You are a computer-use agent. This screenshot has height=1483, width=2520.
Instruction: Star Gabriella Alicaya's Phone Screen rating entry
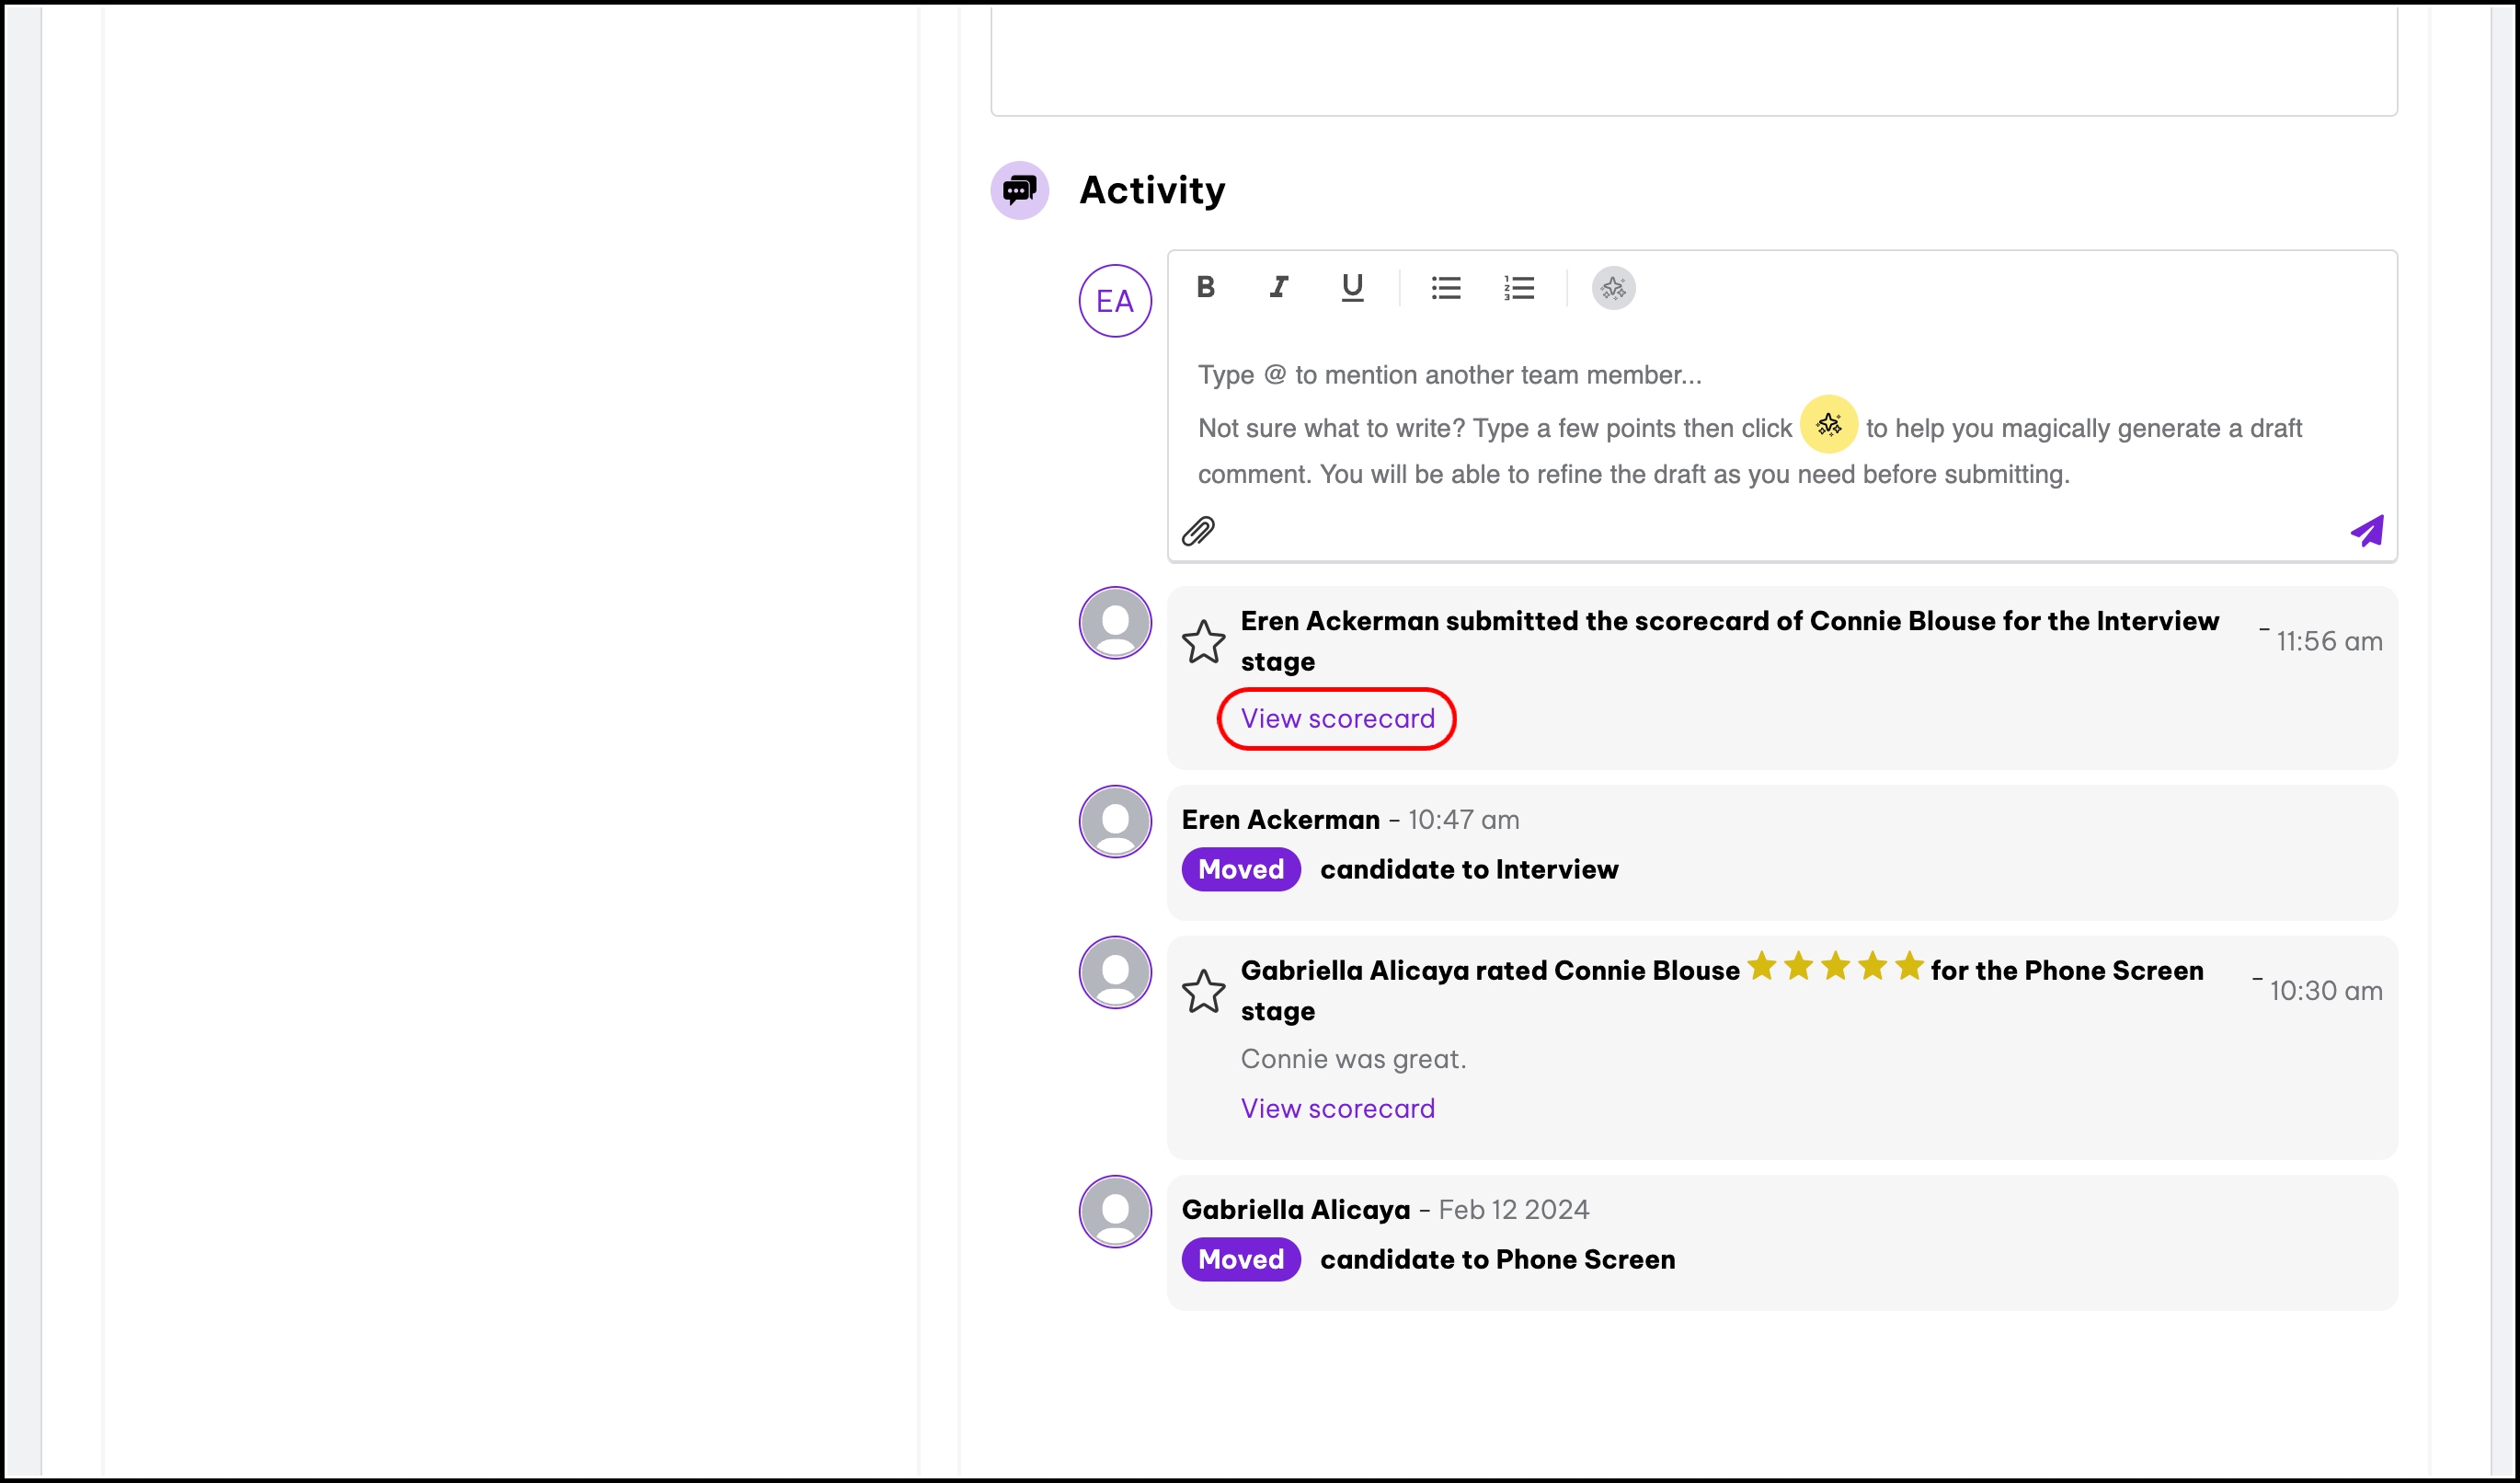click(x=1203, y=991)
